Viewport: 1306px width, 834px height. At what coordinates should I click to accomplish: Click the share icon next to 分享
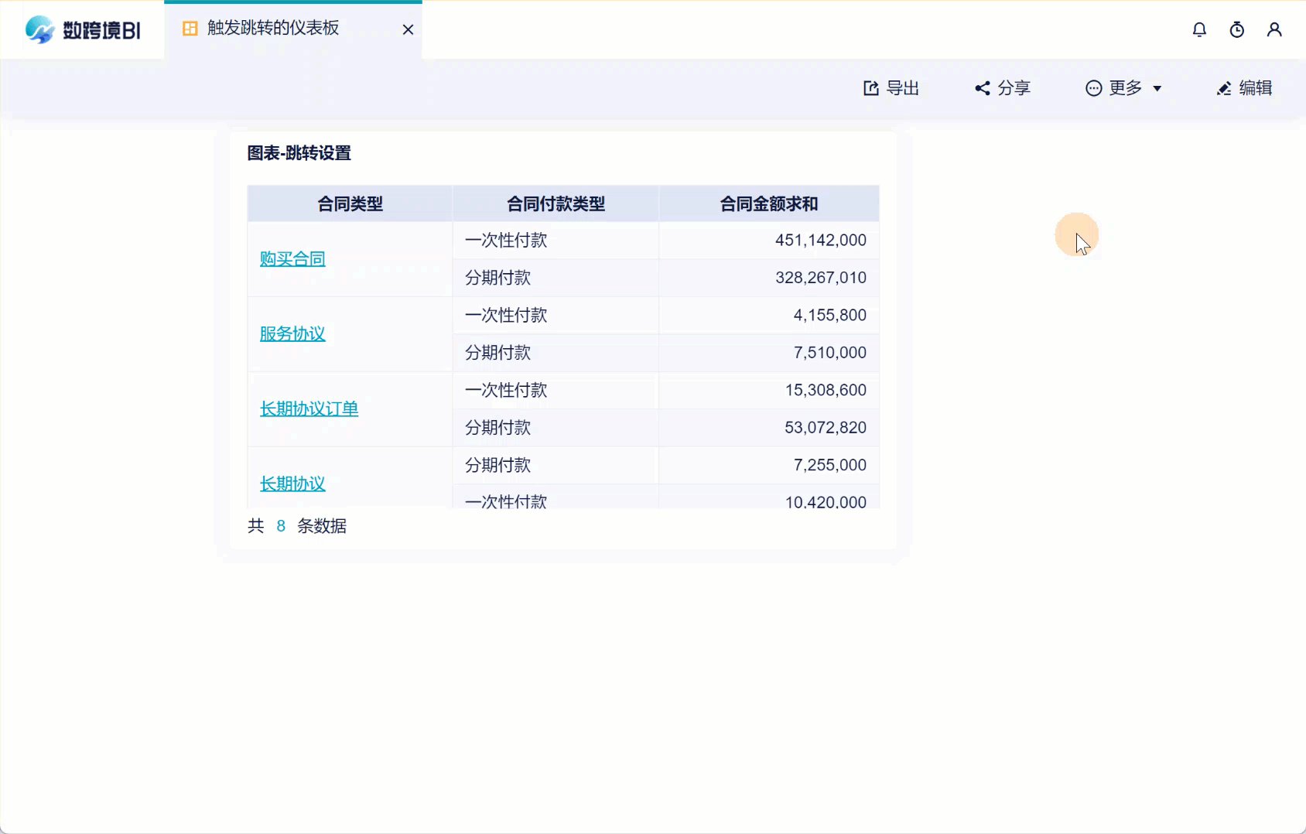[983, 88]
